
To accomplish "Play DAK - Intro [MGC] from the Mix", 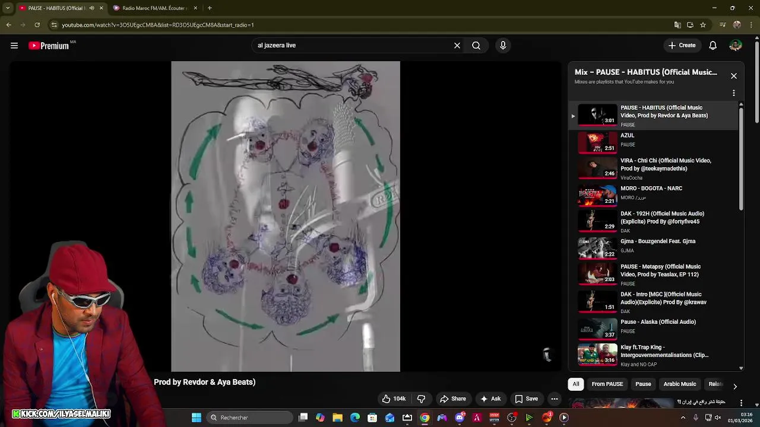I will (653, 301).
